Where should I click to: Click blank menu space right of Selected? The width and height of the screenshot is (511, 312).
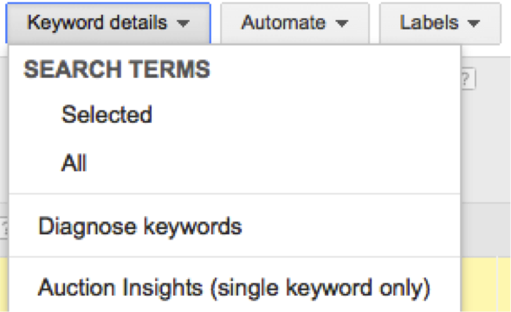click(x=306, y=115)
